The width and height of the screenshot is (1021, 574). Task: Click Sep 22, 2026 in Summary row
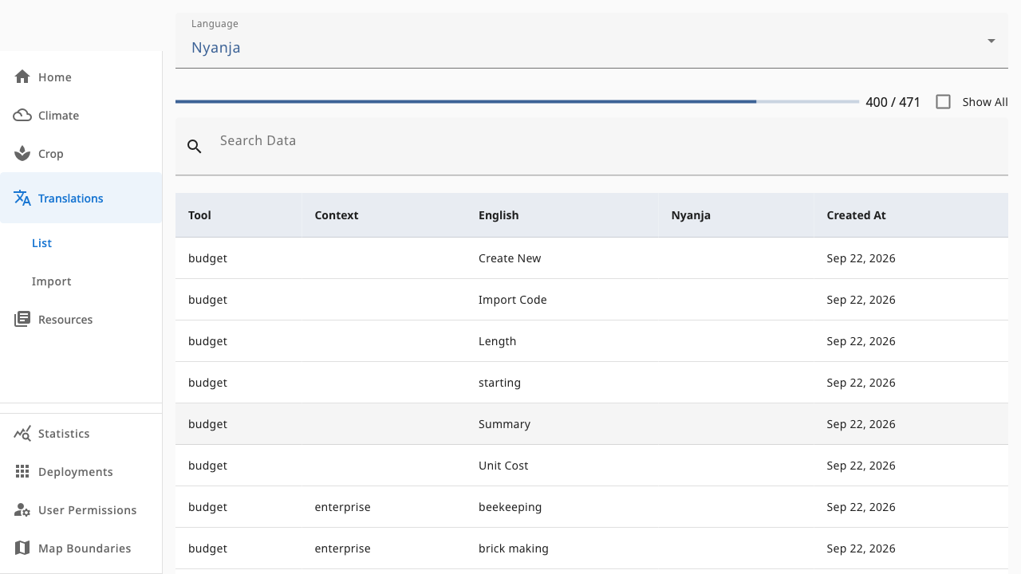[861, 424]
